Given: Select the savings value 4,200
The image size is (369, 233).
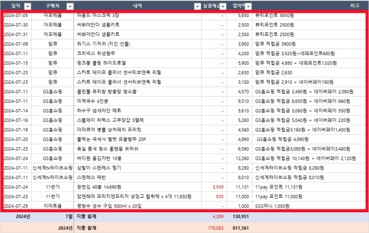Looking at the screenshot, I should point(243,54).
